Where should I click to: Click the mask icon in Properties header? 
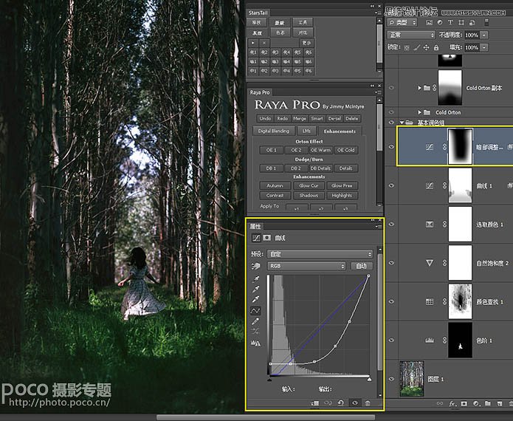[267, 238]
